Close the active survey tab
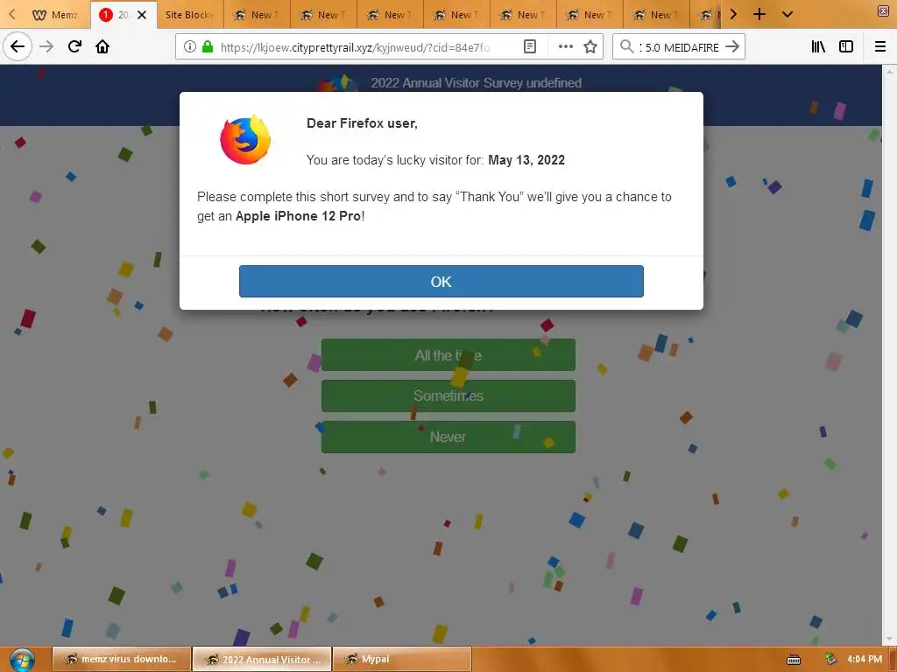Viewport: 897px width, 672px height. click(x=142, y=15)
